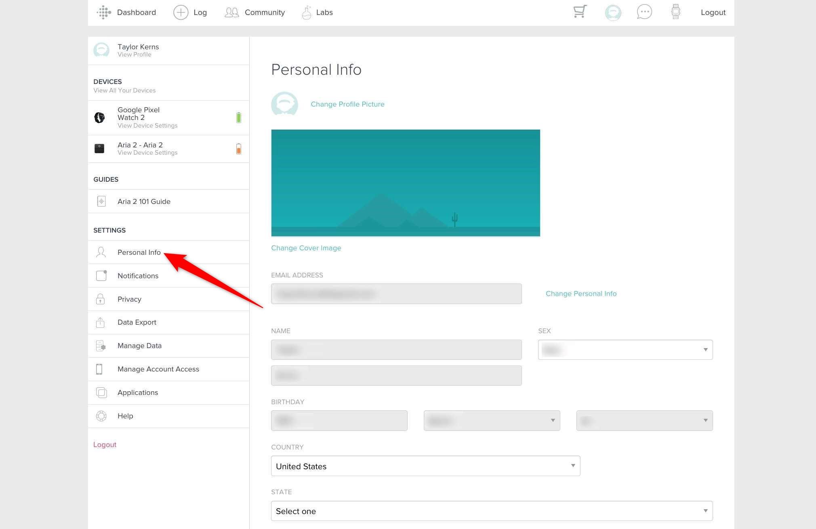Click the Change Personal Info button
Screen dimensions: 816x529
[580, 293]
